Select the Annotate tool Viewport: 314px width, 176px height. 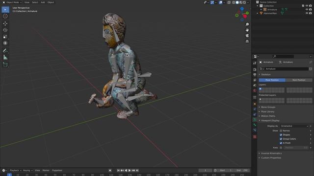[x=5, y=51]
